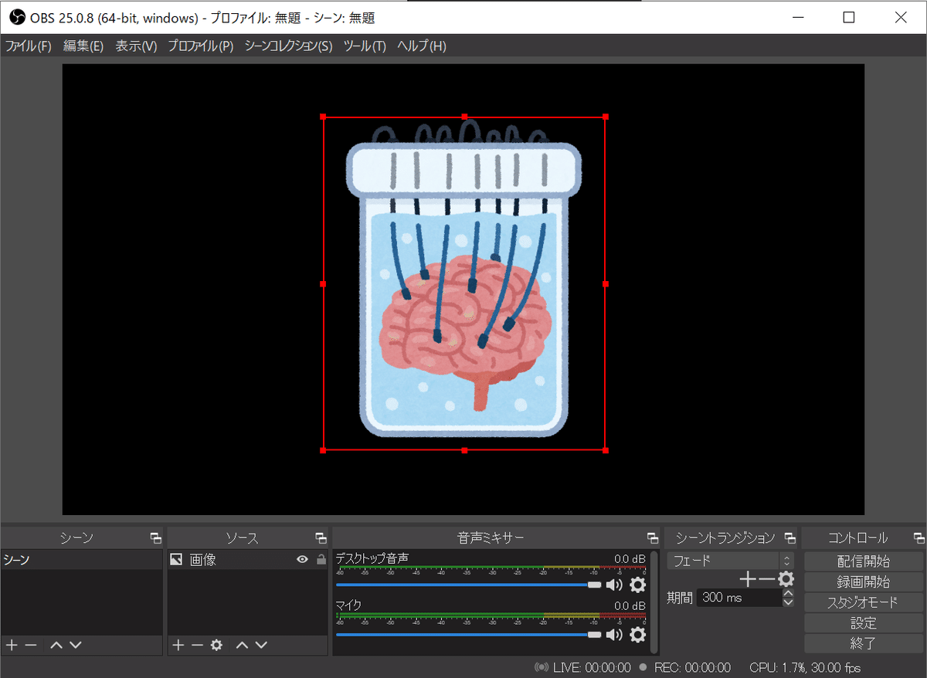The width and height of the screenshot is (927, 678).
Task: Undock the 音声ミキサー panel via the float icon
Action: tap(654, 538)
